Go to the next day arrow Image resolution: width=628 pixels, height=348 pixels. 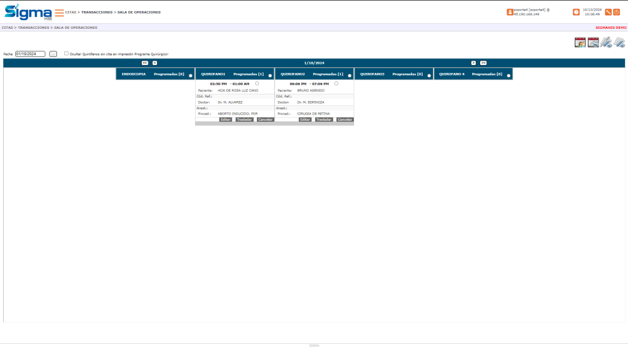tap(473, 62)
